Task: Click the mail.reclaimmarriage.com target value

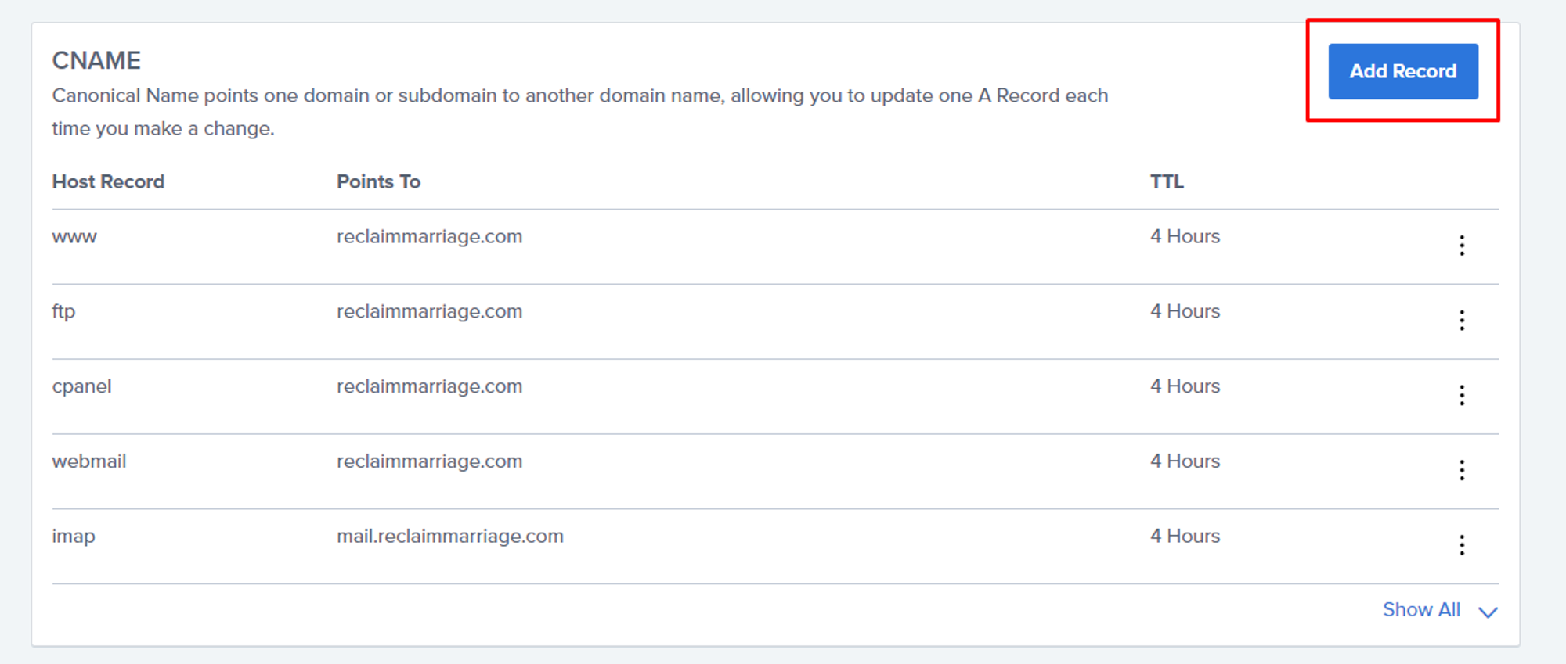Action: click(449, 537)
